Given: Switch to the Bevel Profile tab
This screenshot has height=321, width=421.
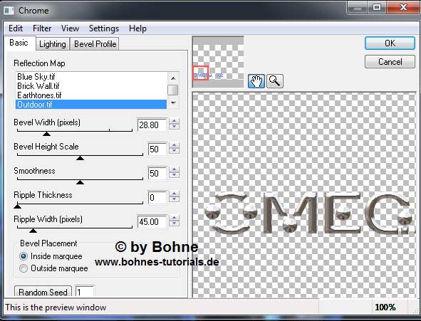Looking at the screenshot, I should (x=95, y=44).
